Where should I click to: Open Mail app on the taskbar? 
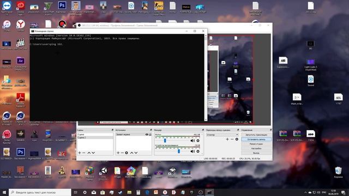94,192
